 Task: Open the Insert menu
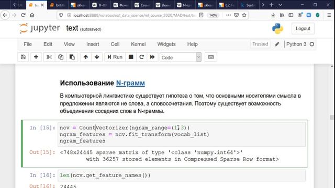point(93,44)
